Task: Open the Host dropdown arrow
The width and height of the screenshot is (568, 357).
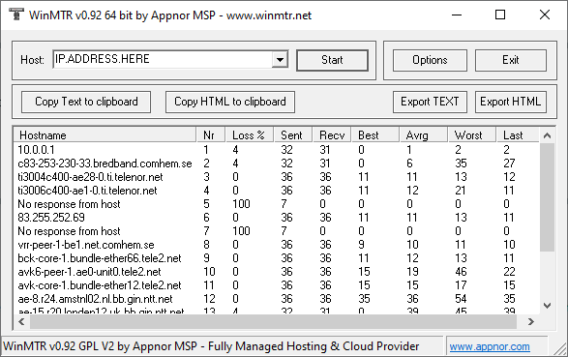Action: (x=280, y=59)
